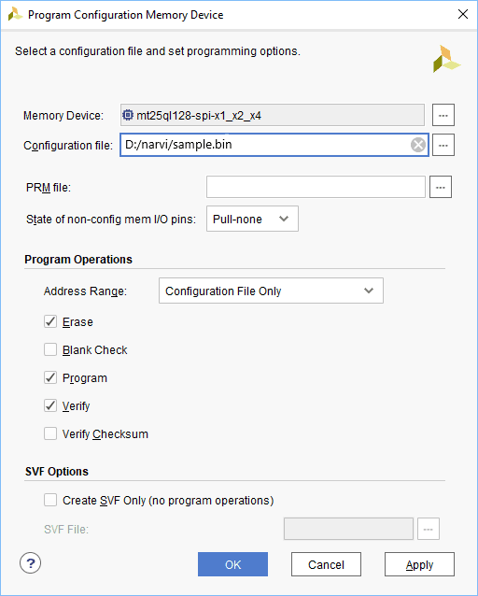The width and height of the screenshot is (478, 596).
Task: Browse for a configuration file
Action: pos(443,145)
